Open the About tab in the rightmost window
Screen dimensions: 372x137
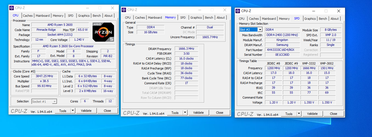pyautogui.click(x=335, y=19)
